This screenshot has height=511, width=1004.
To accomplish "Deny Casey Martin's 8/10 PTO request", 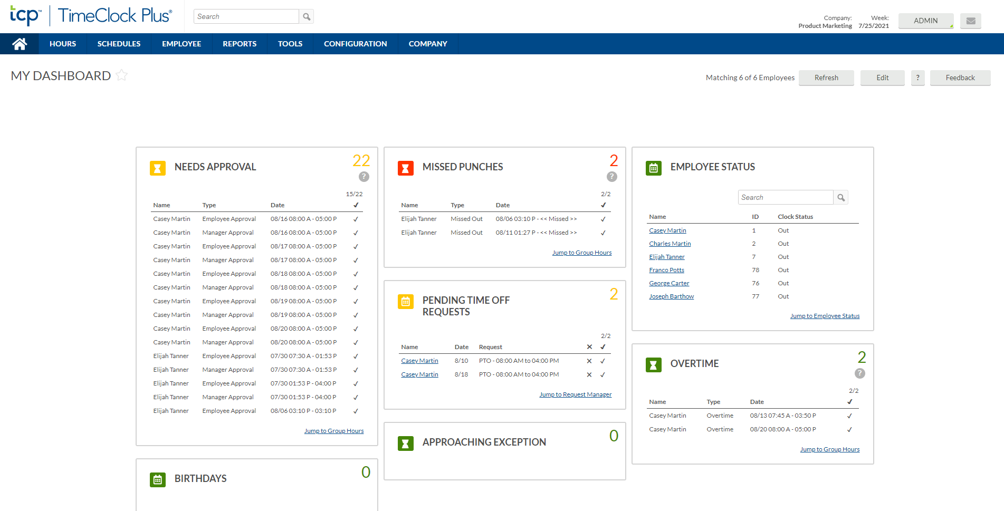I will tap(589, 361).
